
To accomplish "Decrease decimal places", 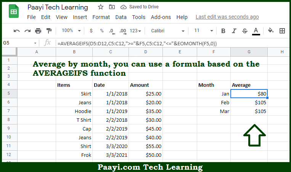I will (x=112, y=31).
